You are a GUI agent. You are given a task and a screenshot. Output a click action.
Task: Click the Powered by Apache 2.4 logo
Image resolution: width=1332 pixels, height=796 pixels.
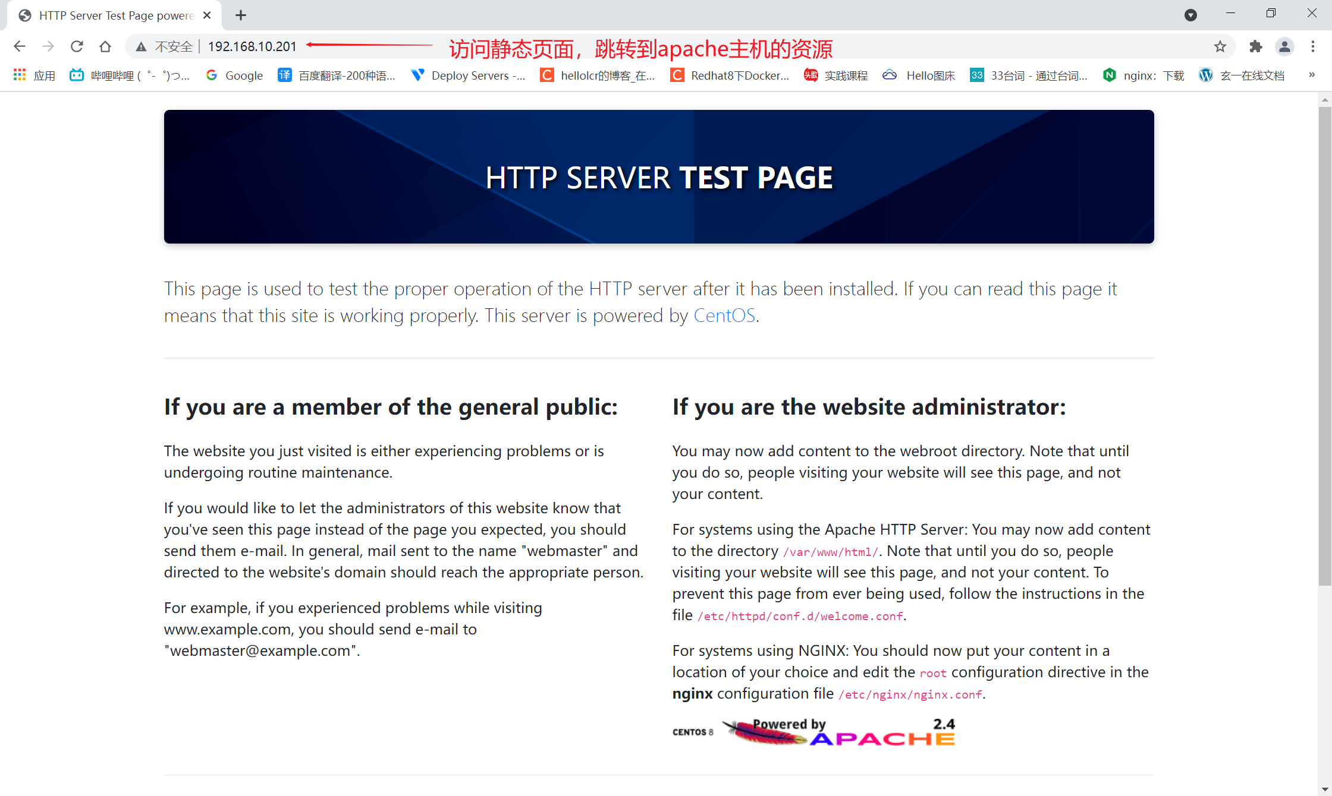pyautogui.click(x=839, y=732)
